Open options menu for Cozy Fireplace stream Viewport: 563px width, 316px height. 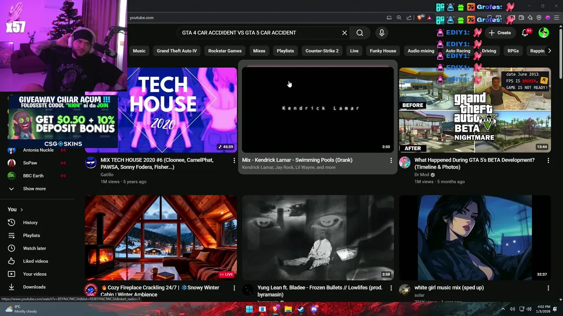pyautogui.click(x=234, y=288)
